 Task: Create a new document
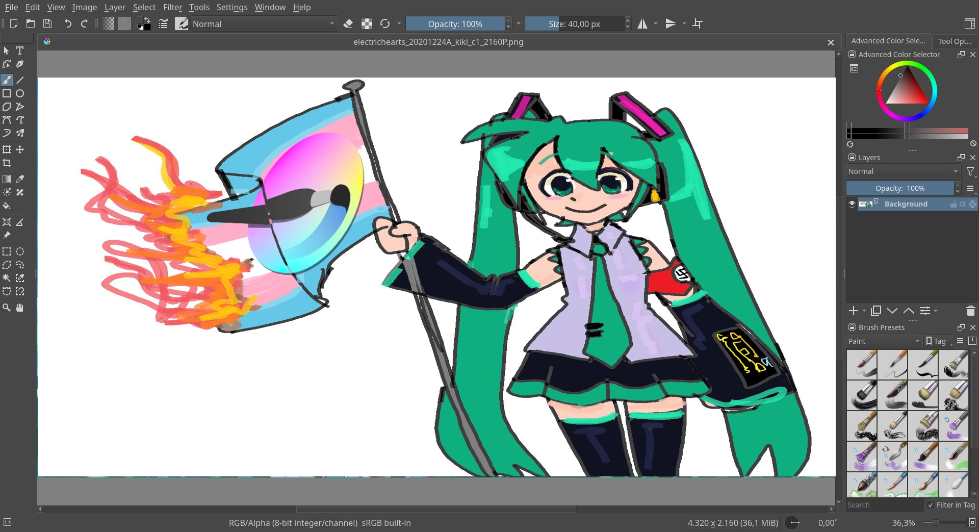click(x=14, y=23)
